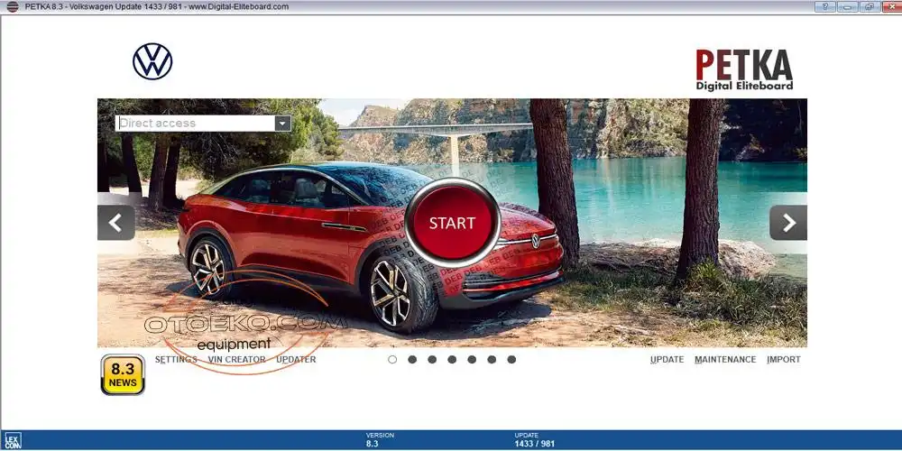
Task: Launch the UPDATER option
Action: pos(296,359)
